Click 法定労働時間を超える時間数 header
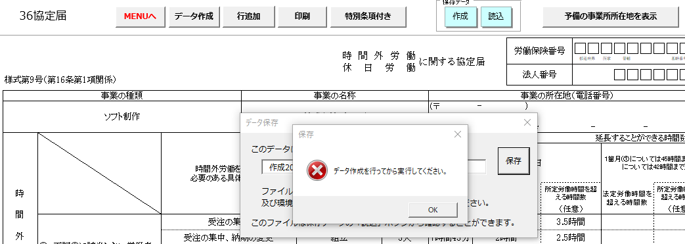 (x=627, y=197)
